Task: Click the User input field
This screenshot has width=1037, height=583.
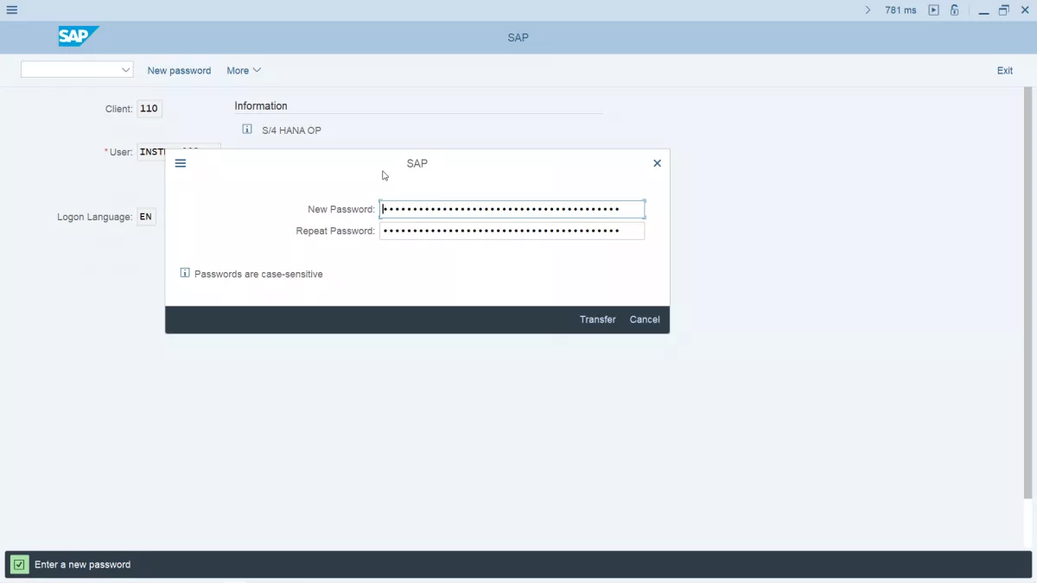Action: coord(179,152)
